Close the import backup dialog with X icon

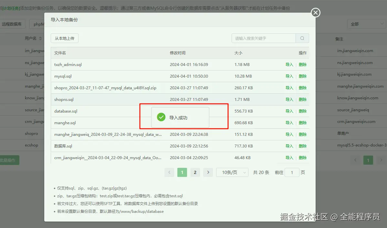(x=315, y=13)
